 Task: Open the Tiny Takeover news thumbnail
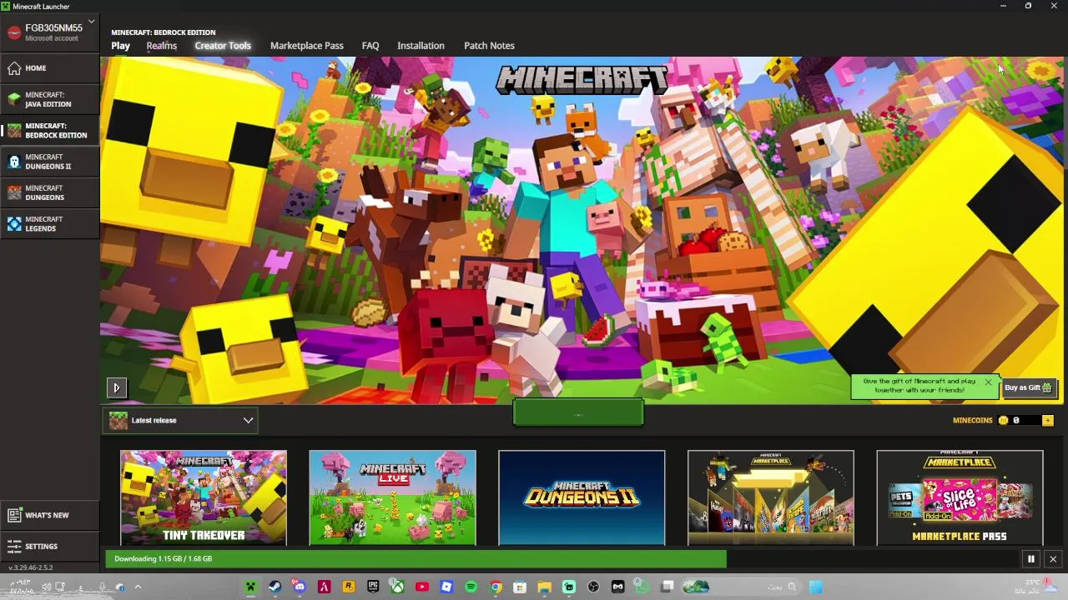(203, 497)
